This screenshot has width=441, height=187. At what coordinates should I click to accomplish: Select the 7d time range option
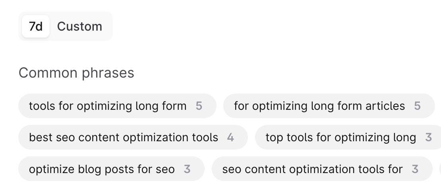coord(36,27)
